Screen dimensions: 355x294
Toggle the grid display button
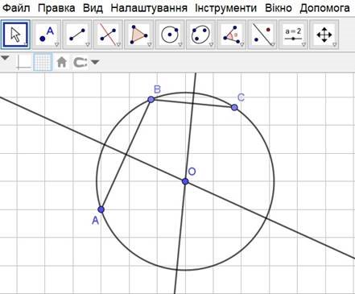(x=43, y=62)
